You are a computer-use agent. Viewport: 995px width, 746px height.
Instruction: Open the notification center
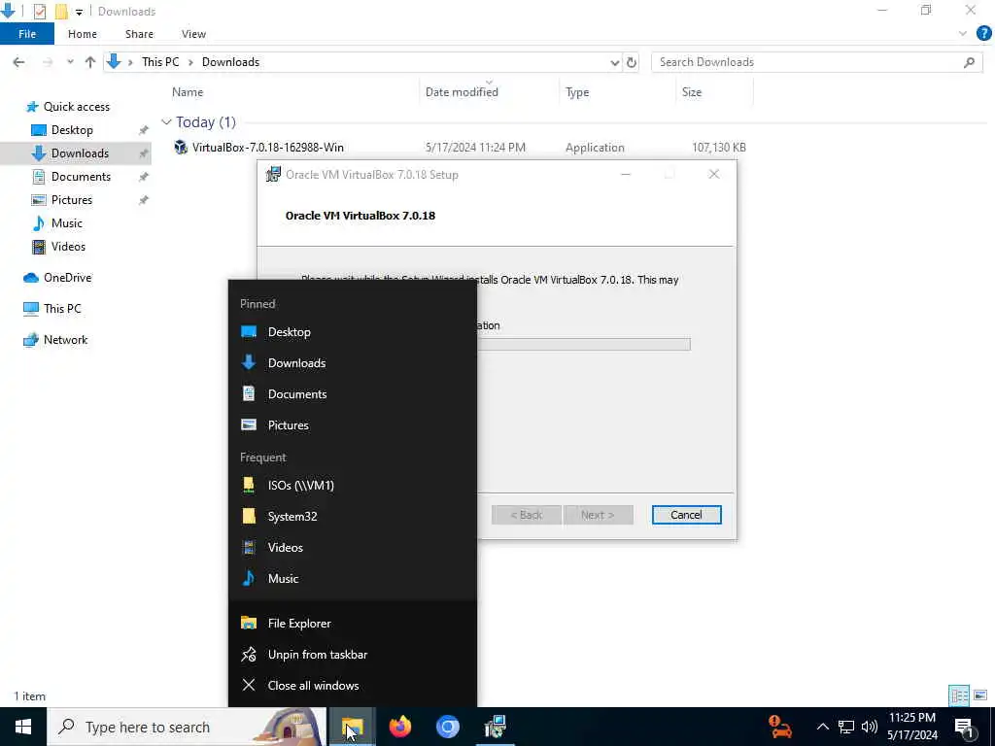965,727
